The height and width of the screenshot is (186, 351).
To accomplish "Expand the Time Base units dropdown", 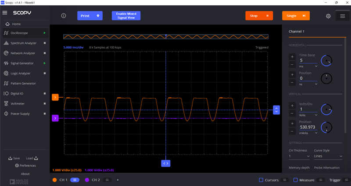I will 308,66.
